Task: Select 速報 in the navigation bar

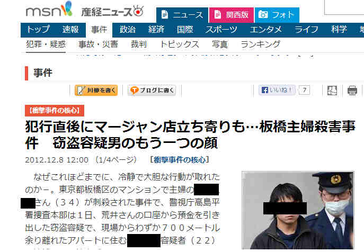Action: [70, 30]
